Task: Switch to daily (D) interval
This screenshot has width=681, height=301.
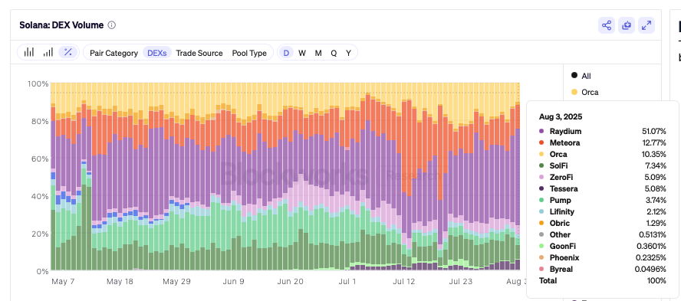Action: point(286,53)
